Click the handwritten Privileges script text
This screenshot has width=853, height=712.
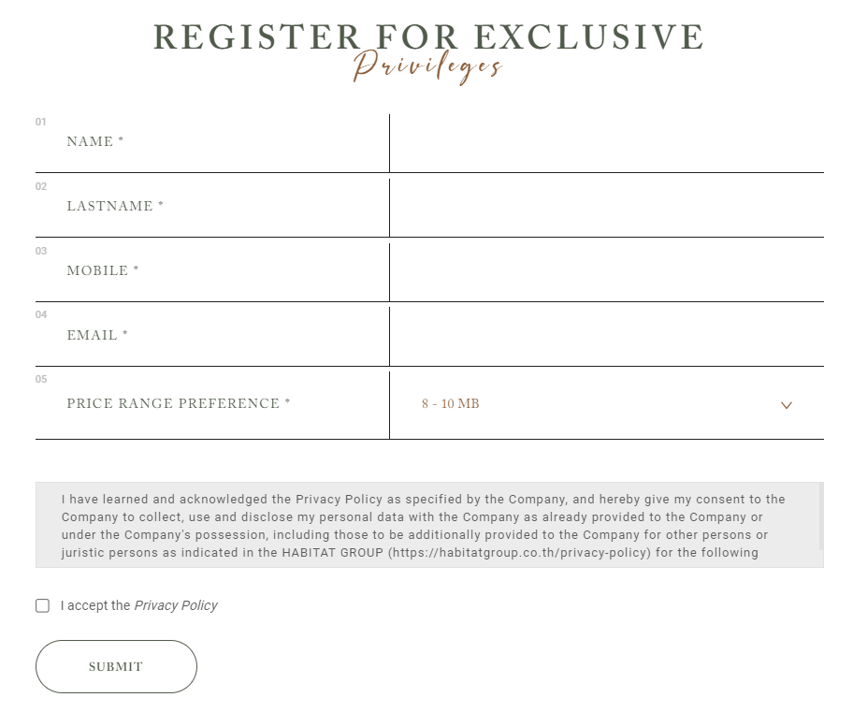point(428,67)
